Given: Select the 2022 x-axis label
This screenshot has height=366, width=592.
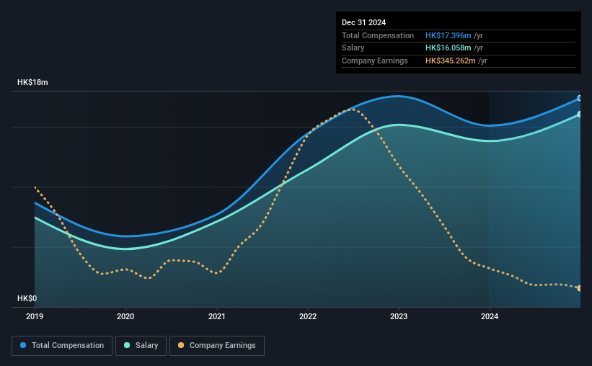Looking at the screenshot, I should [x=308, y=316].
